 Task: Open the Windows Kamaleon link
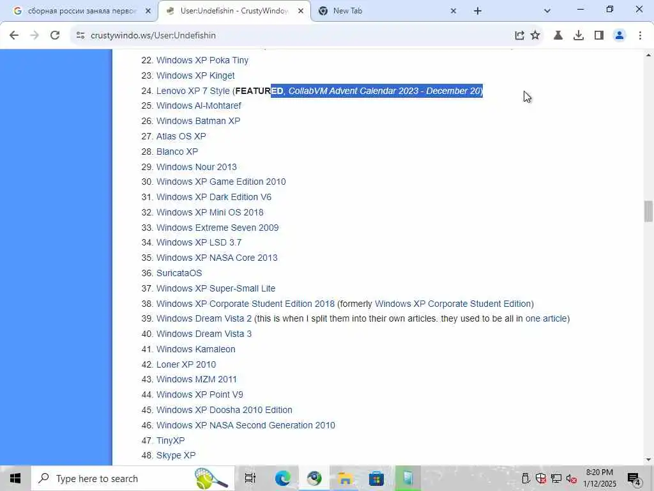(195, 349)
